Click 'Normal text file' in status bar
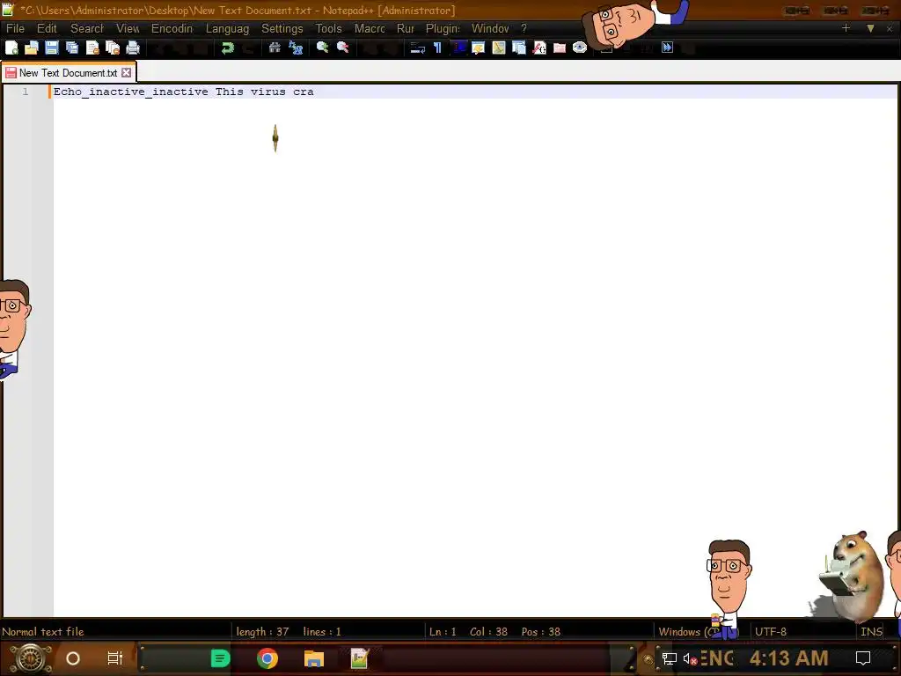Screen dimensions: 901x676 click(43, 632)
